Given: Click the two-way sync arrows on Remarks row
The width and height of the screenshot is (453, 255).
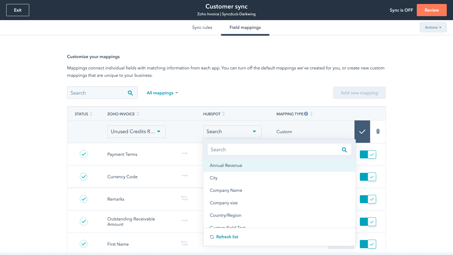Looking at the screenshot, I should (184, 198).
